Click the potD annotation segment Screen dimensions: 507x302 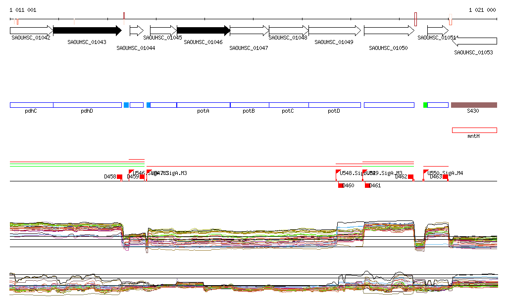click(x=334, y=105)
